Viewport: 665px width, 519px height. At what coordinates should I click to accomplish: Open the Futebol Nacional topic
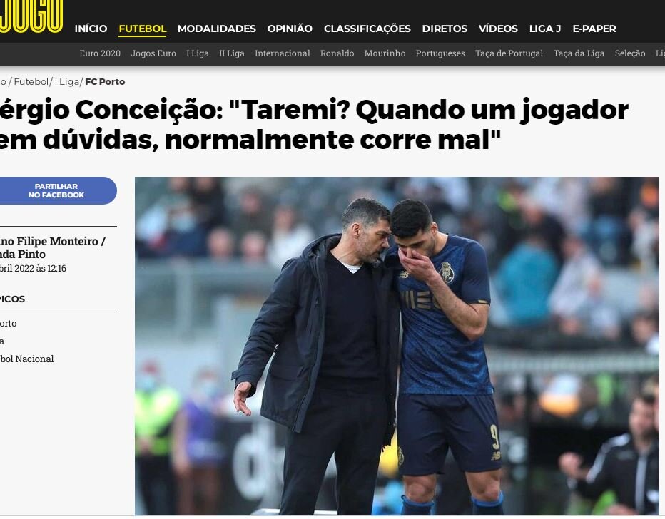[x=26, y=359]
